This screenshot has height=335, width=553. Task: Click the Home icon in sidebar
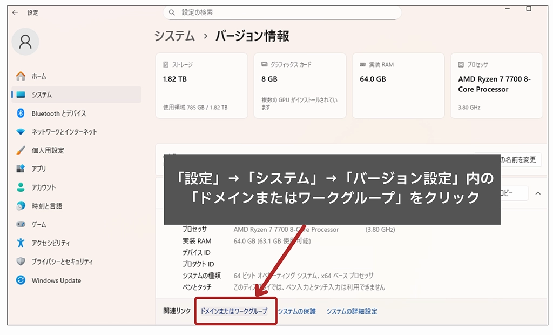pyautogui.click(x=21, y=76)
